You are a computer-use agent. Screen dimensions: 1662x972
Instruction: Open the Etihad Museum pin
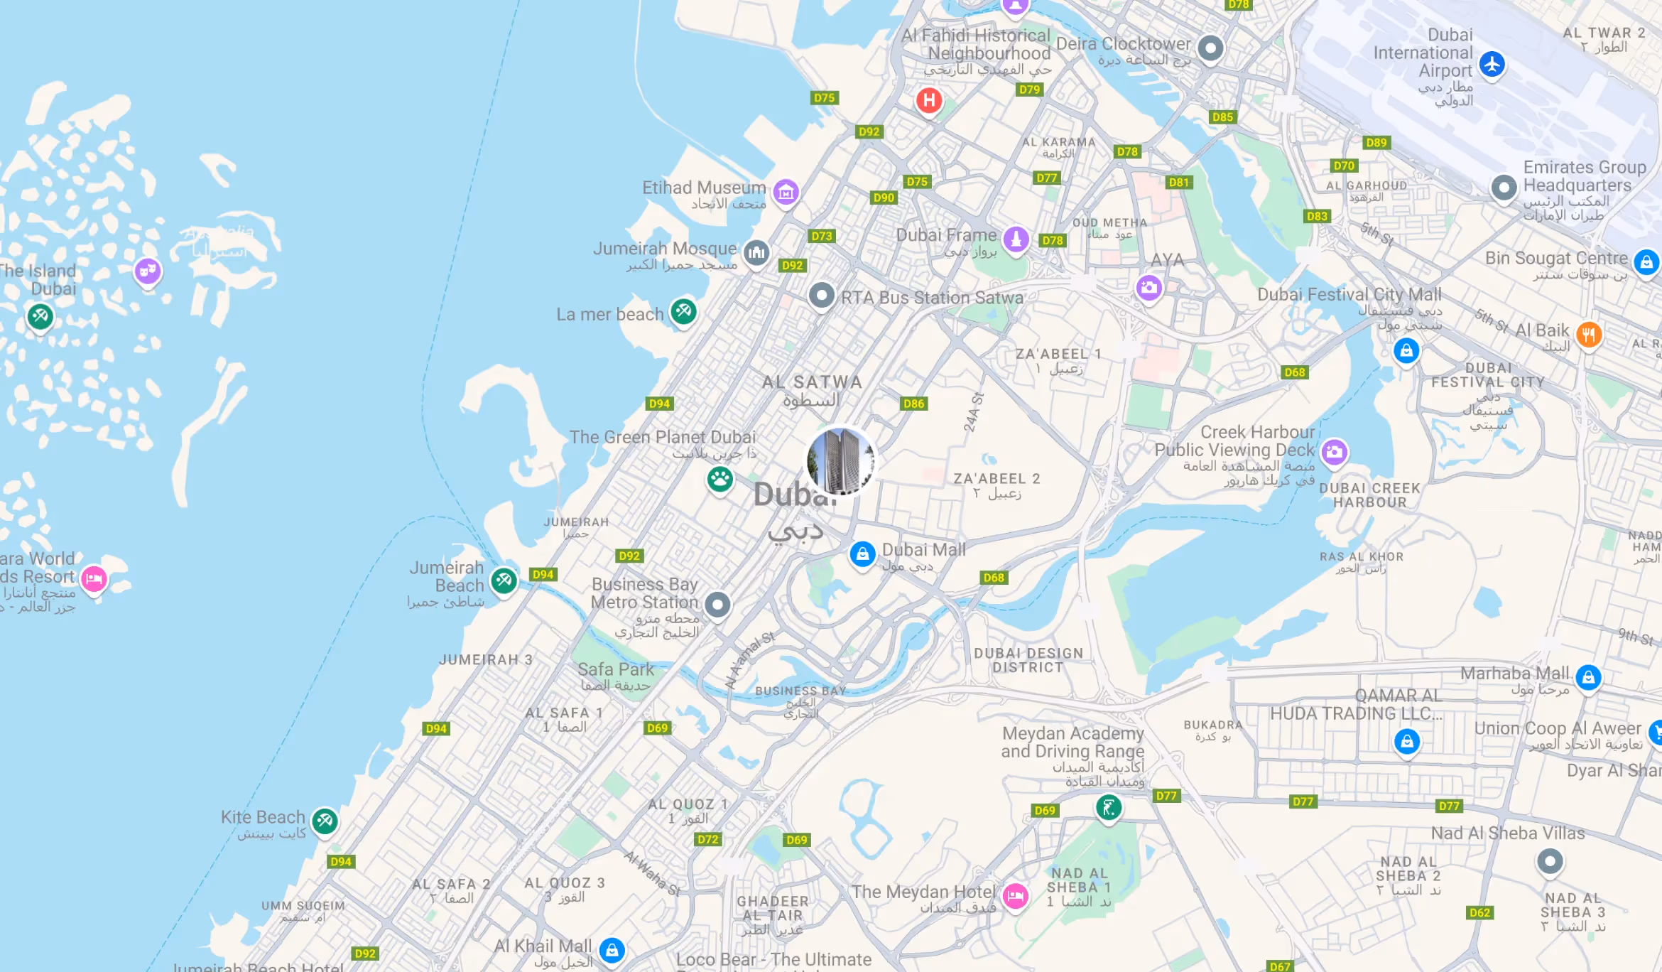(786, 193)
